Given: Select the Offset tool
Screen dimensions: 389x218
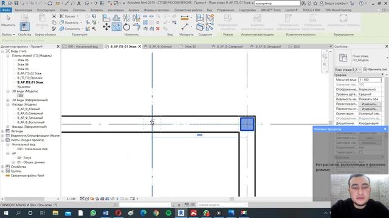Looking at the screenshot, I should point(116,18).
